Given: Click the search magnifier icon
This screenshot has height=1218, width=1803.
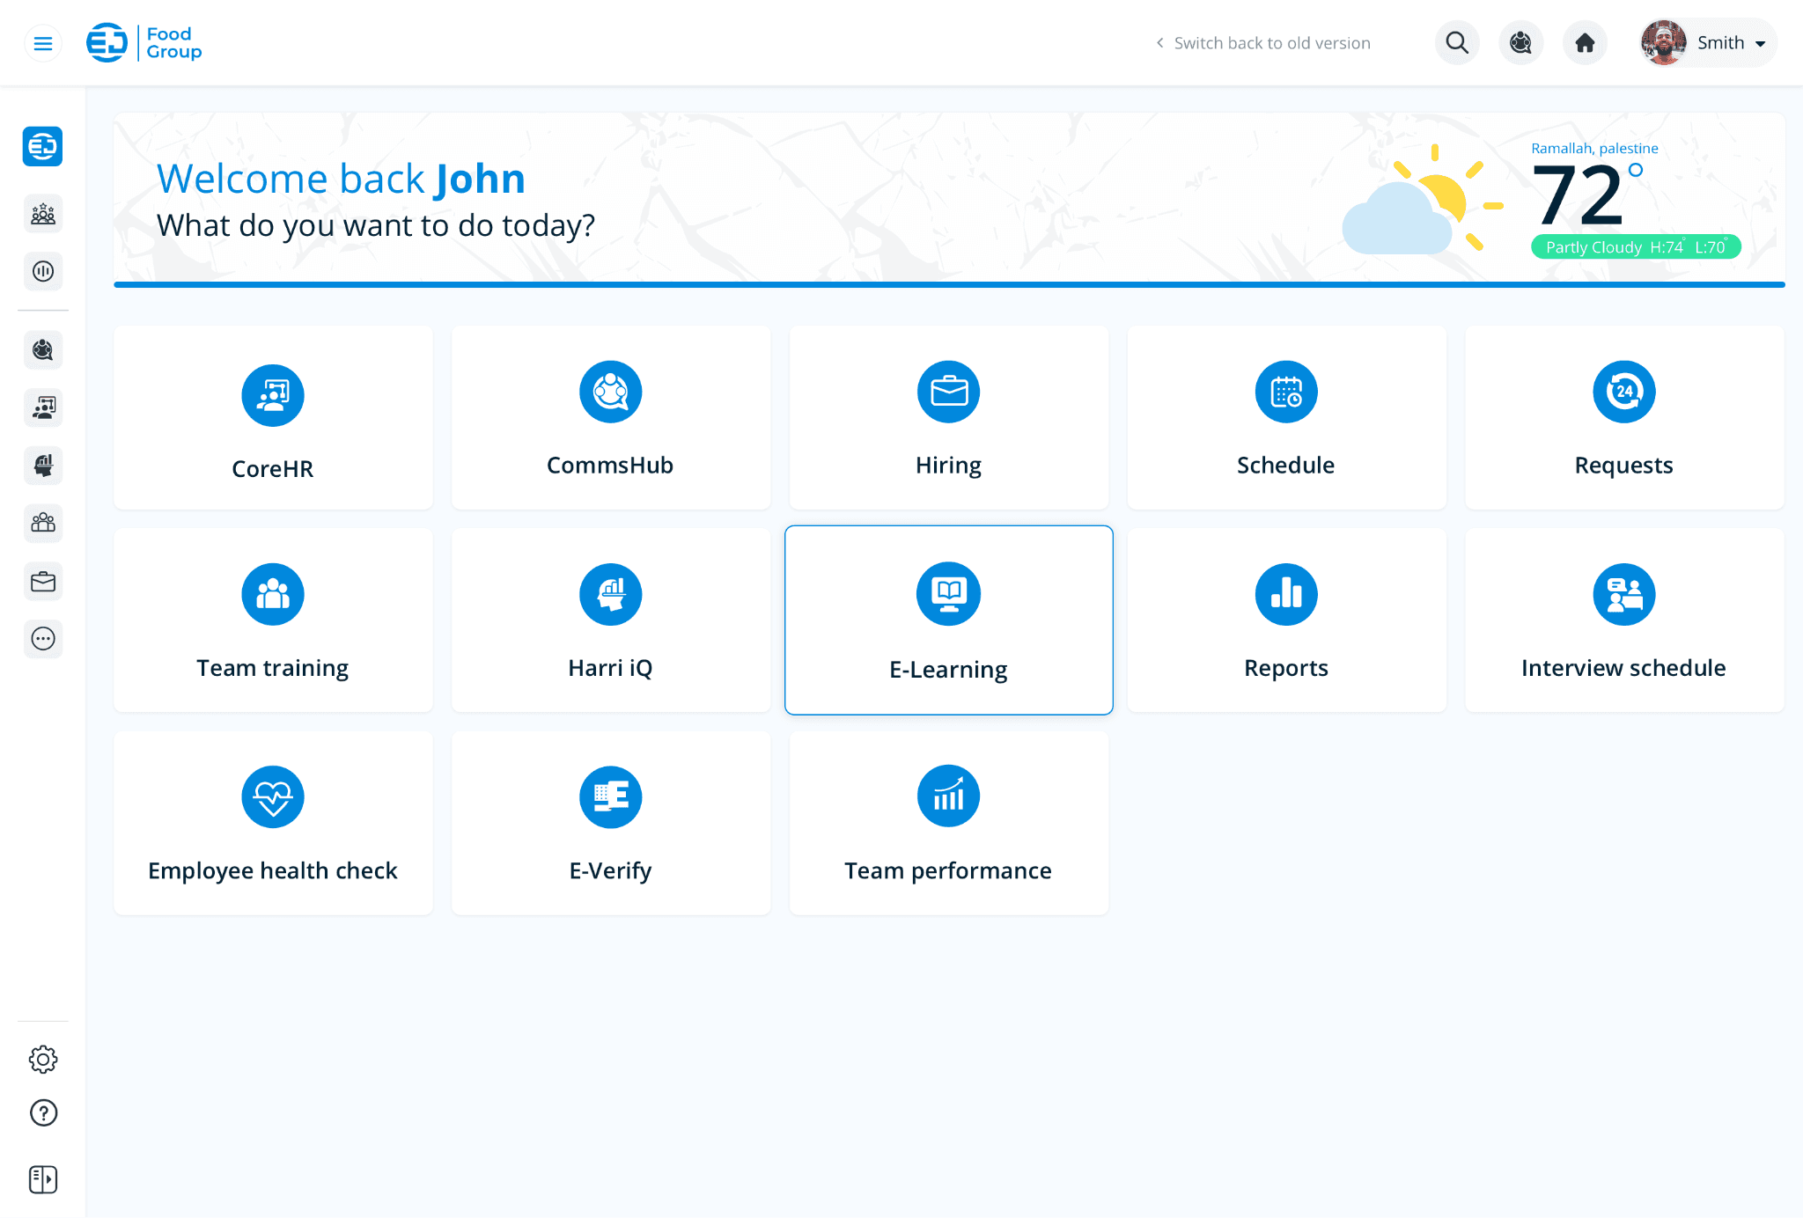Looking at the screenshot, I should click(x=1457, y=43).
